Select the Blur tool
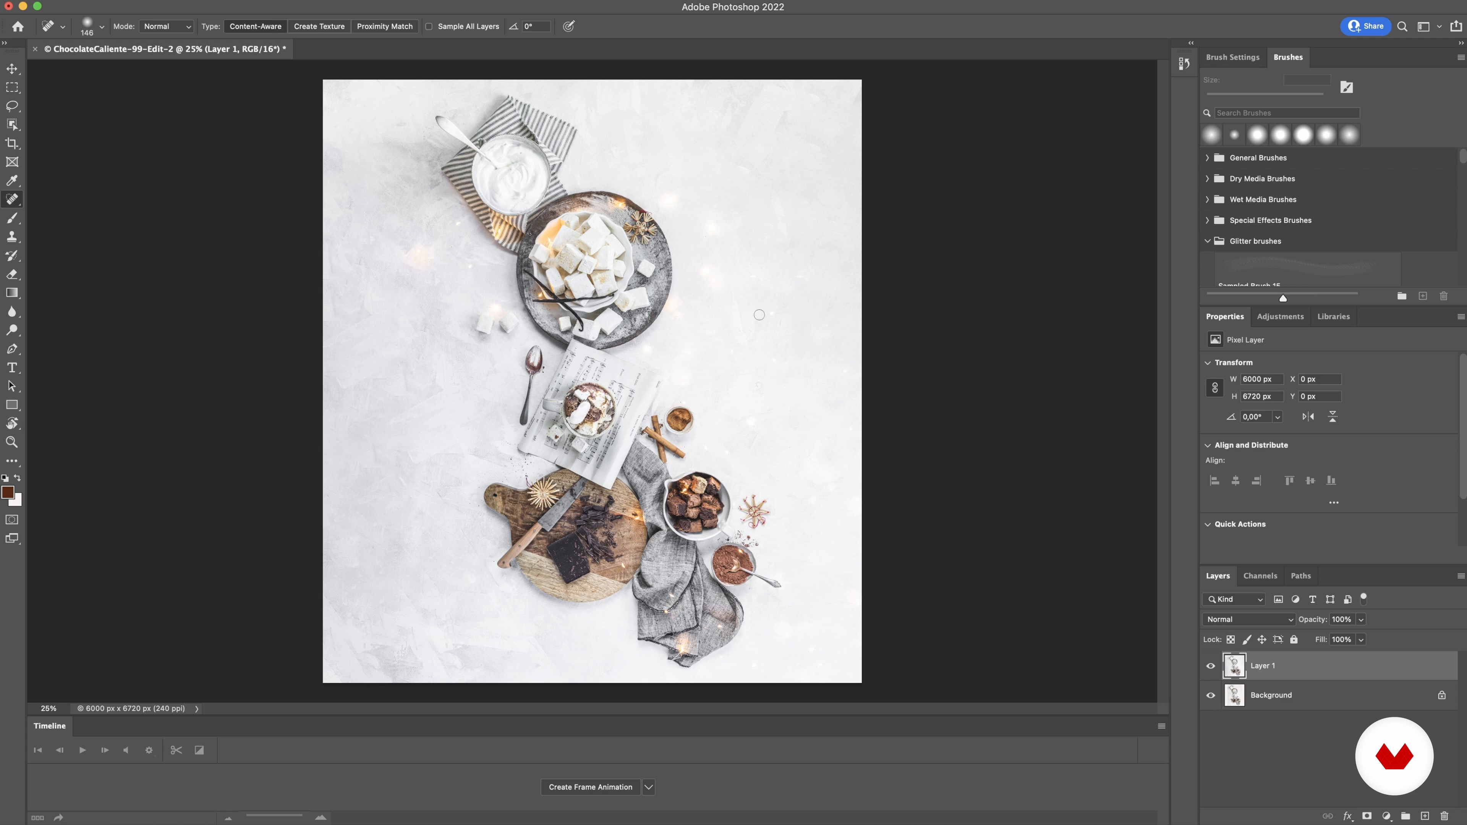The image size is (1467, 825). point(12,311)
